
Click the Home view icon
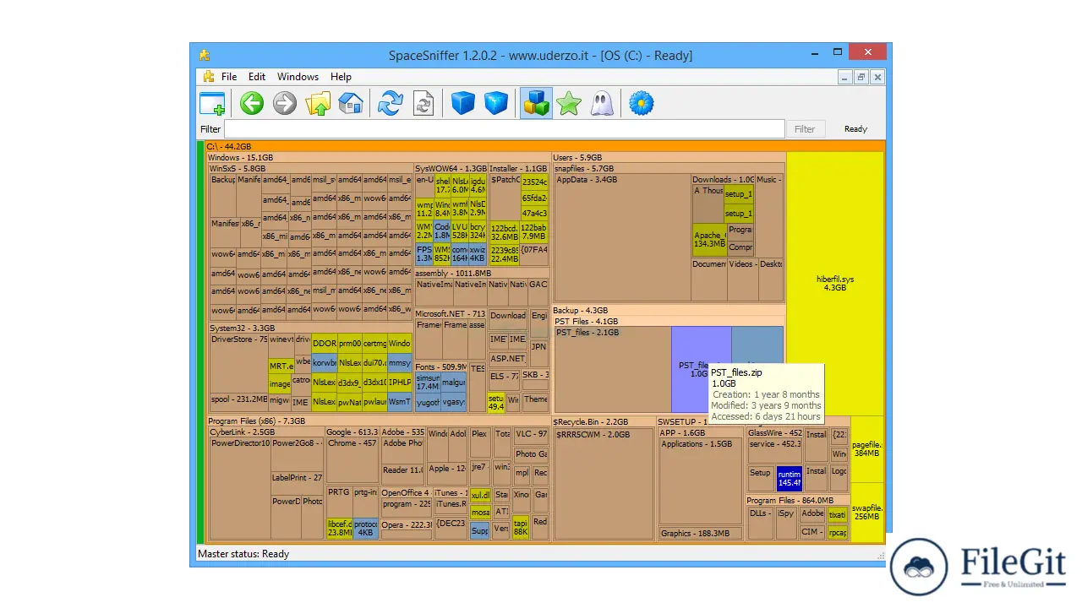[x=351, y=104]
